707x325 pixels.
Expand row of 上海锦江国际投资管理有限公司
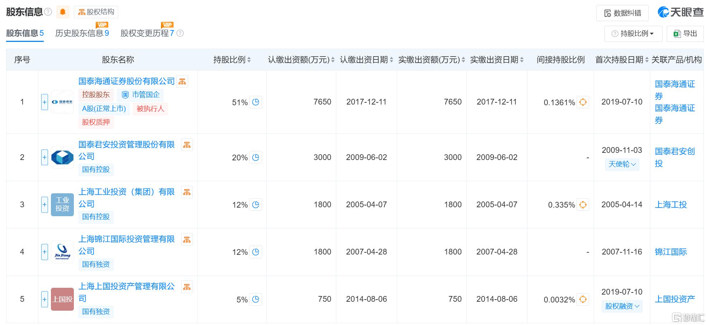pos(44,252)
